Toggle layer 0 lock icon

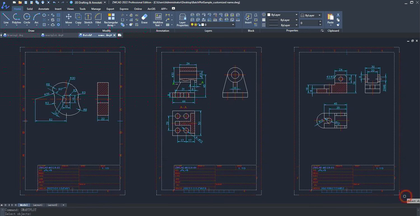tap(199, 25)
